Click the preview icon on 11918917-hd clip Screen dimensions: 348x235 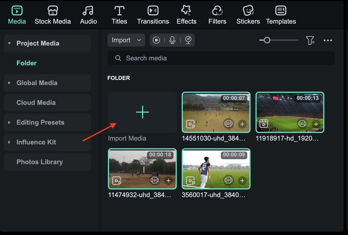click(302, 124)
